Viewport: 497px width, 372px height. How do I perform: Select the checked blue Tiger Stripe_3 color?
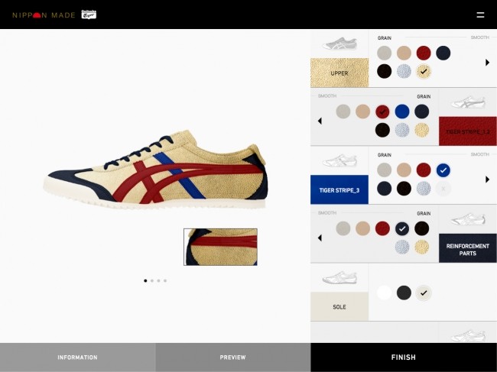442,170
